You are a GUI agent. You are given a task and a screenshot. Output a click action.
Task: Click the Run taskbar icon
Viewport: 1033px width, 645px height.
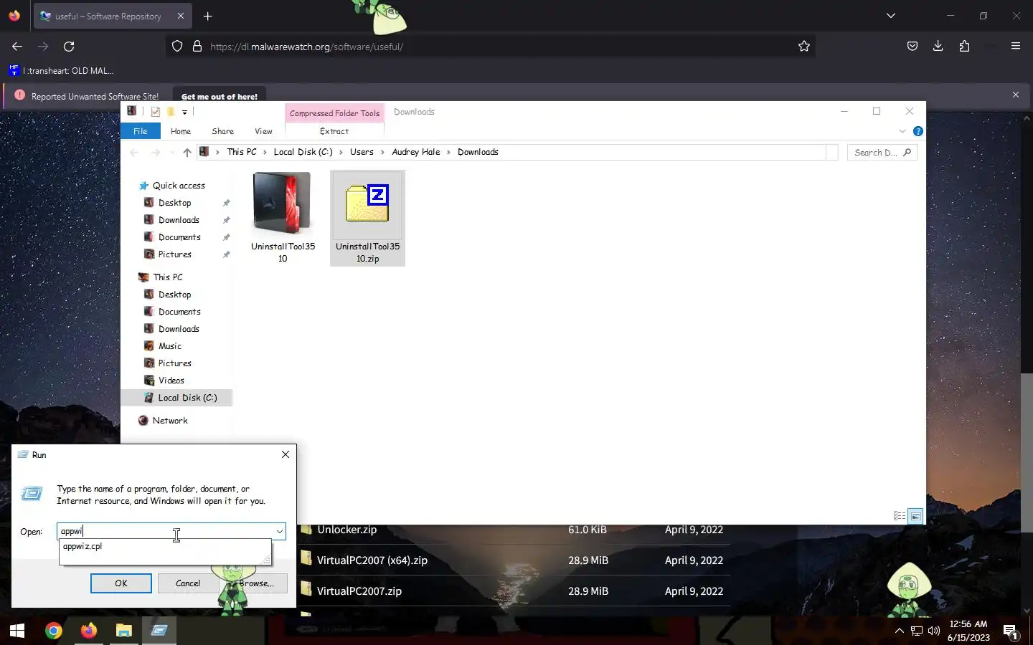coord(159,631)
